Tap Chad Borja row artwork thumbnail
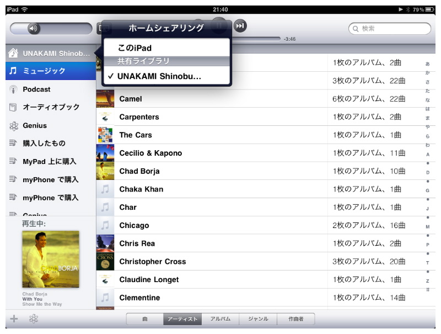 [105, 171]
